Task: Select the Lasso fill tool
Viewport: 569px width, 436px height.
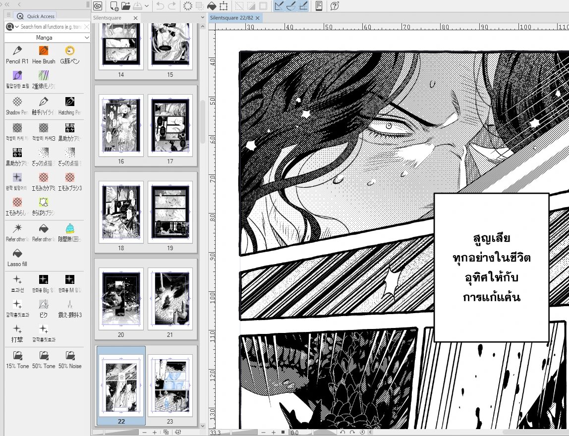Action: click(17, 258)
